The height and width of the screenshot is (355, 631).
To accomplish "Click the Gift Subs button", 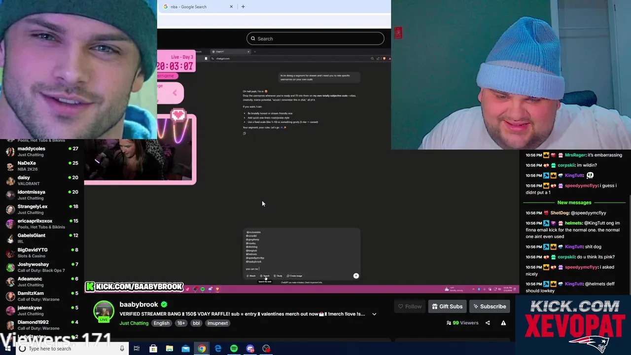I will click(447, 306).
